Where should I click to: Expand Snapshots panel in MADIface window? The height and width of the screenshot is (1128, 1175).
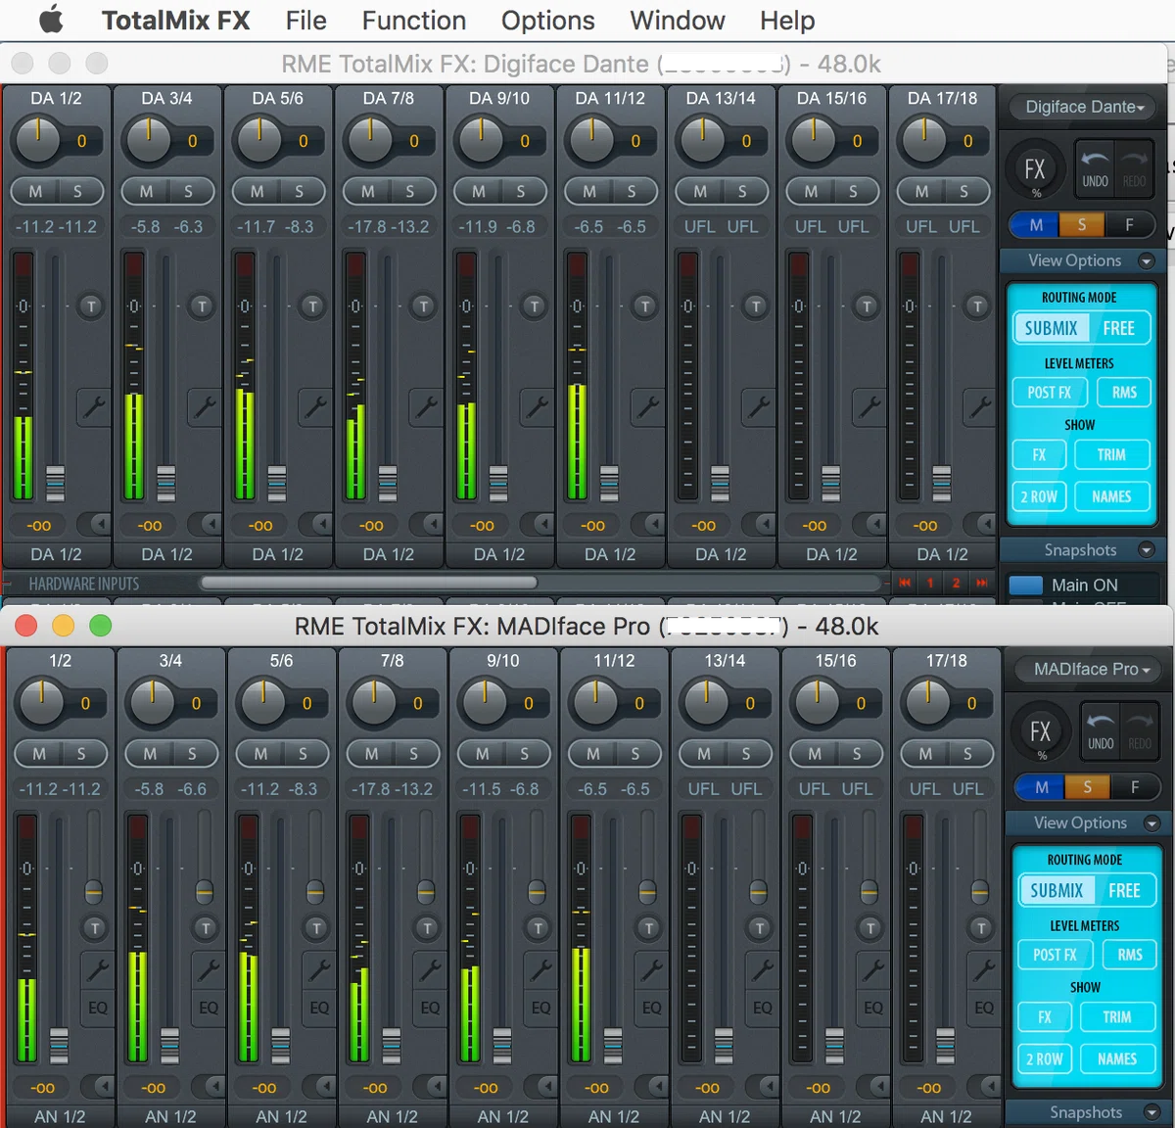point(1152,1112)
